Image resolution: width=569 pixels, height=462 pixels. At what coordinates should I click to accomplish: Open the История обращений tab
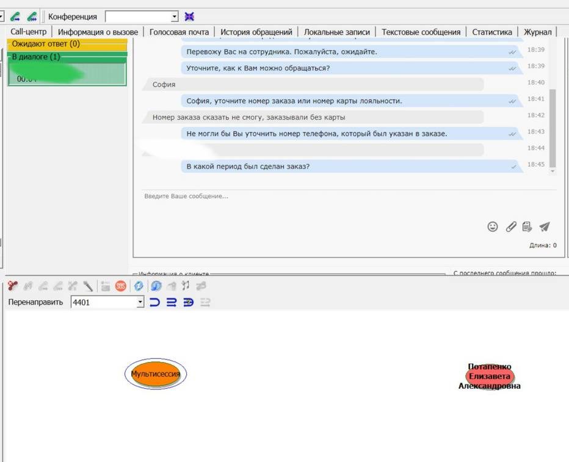(x=256, y=32)
